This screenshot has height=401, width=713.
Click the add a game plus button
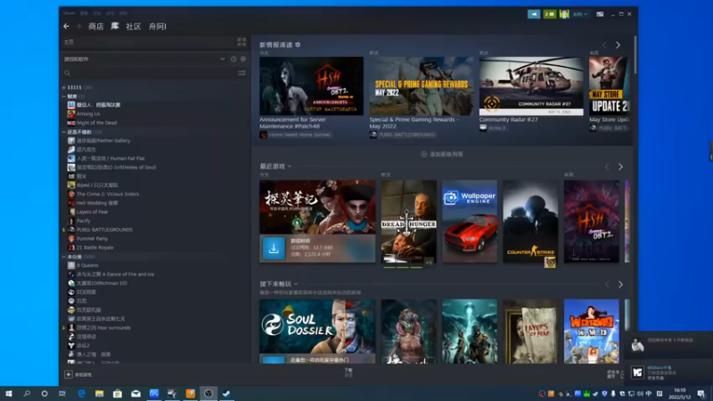point(69,374)
